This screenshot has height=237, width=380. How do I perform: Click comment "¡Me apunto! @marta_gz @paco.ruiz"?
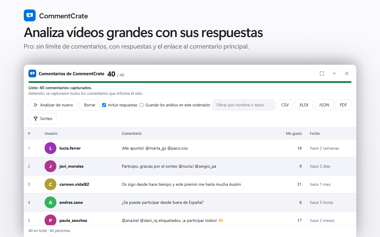(155, 148)
